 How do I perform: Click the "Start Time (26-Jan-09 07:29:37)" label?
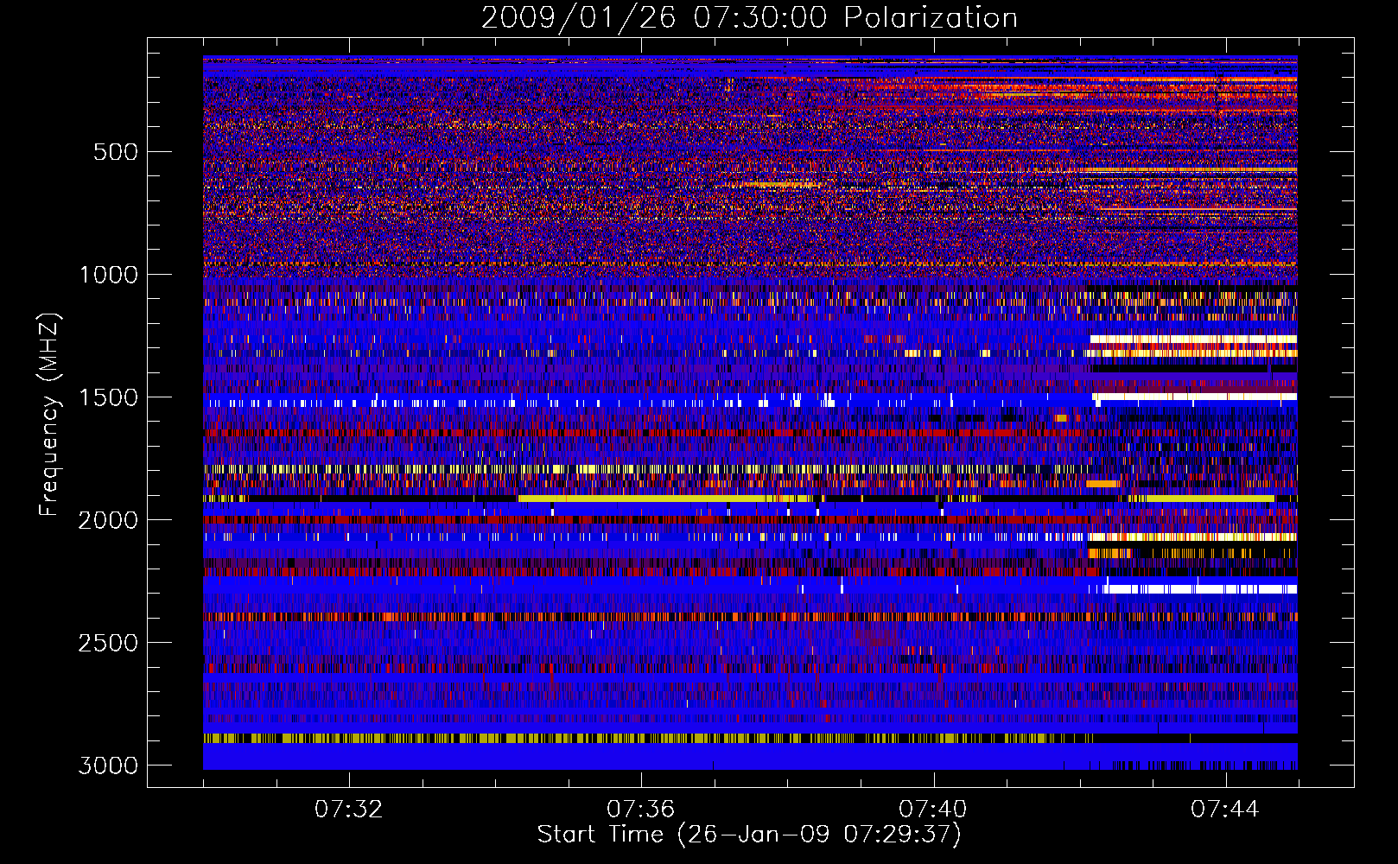pos(749,835)
